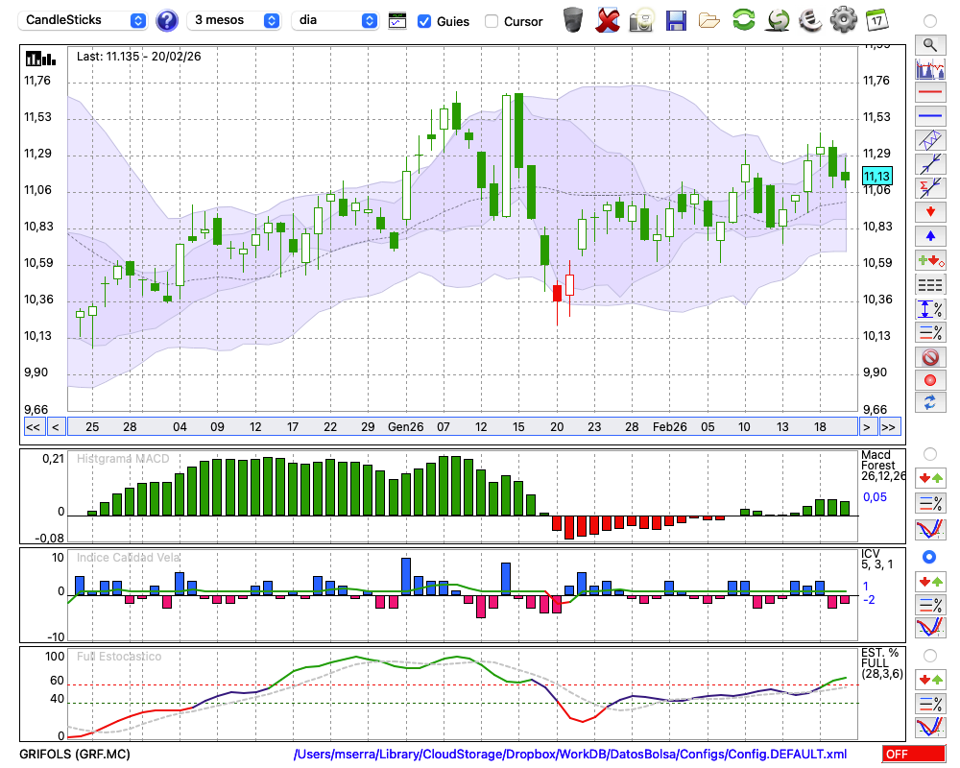Click the blue up arrow marker tool
960x768 pixels.
point(930,236)
